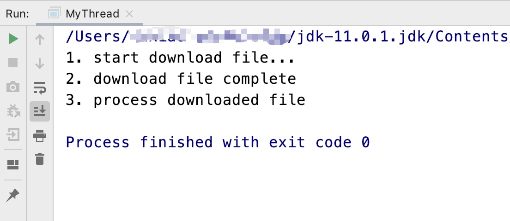Click the down arrow stack trace icon
510x221 pixels.
click(x=40, y=64)
